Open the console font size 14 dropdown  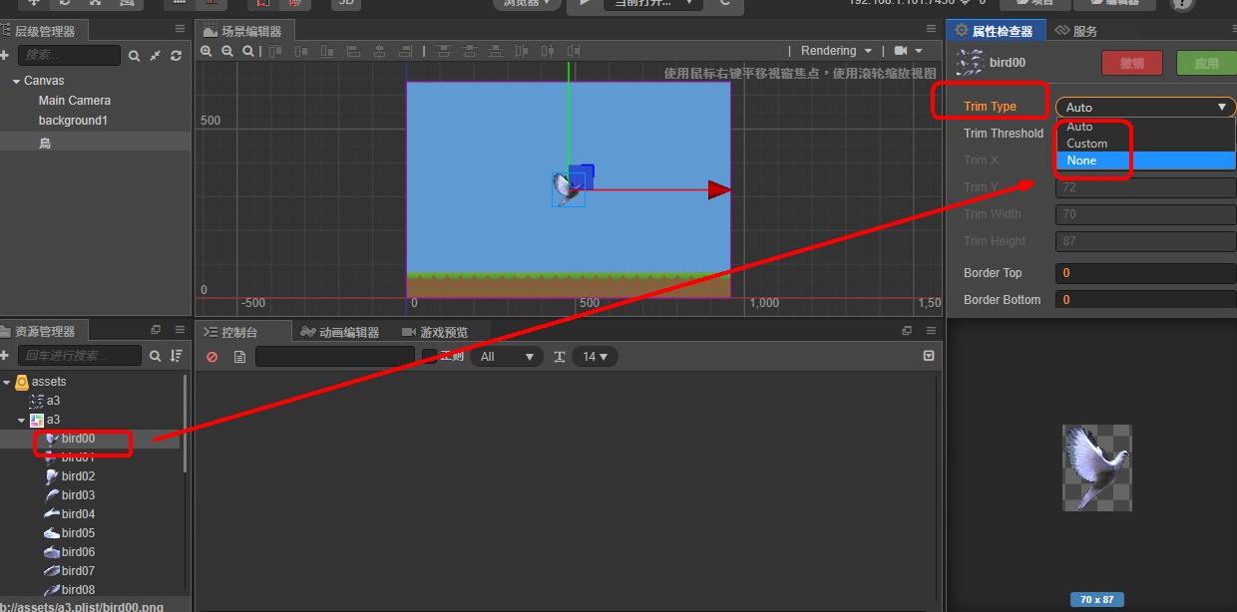[595, 356]
